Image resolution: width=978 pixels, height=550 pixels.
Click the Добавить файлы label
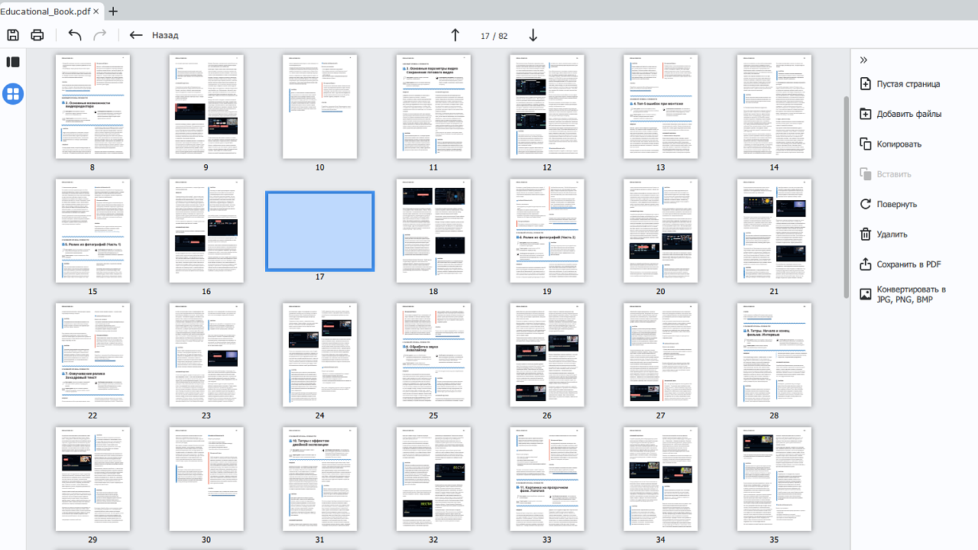coord(909,114)
